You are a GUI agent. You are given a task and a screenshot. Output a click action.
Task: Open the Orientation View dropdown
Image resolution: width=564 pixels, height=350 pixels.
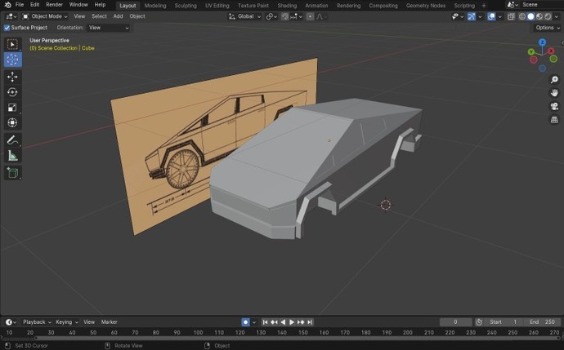coord(108,28)
